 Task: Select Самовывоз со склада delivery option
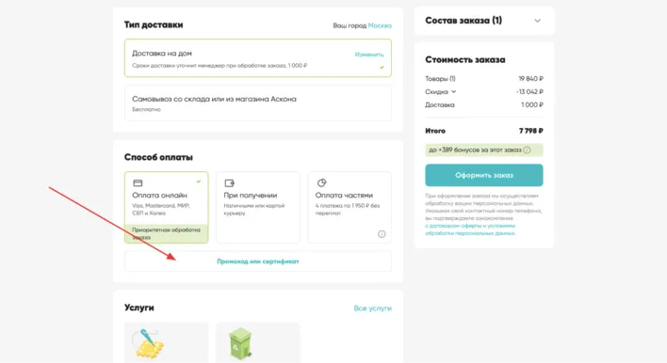pos(258,103)
